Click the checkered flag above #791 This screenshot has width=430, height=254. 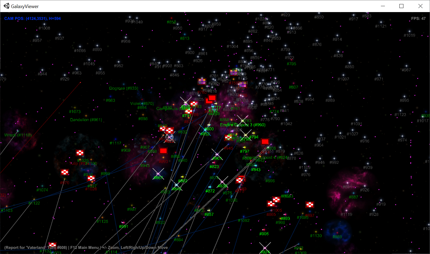click(x=188, y=111)
